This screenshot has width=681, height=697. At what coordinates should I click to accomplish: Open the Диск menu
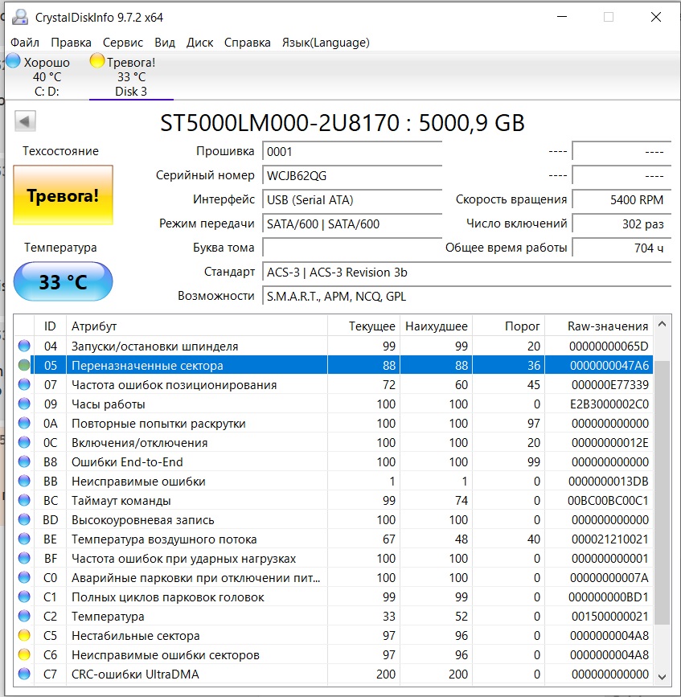tap(199, 43)
